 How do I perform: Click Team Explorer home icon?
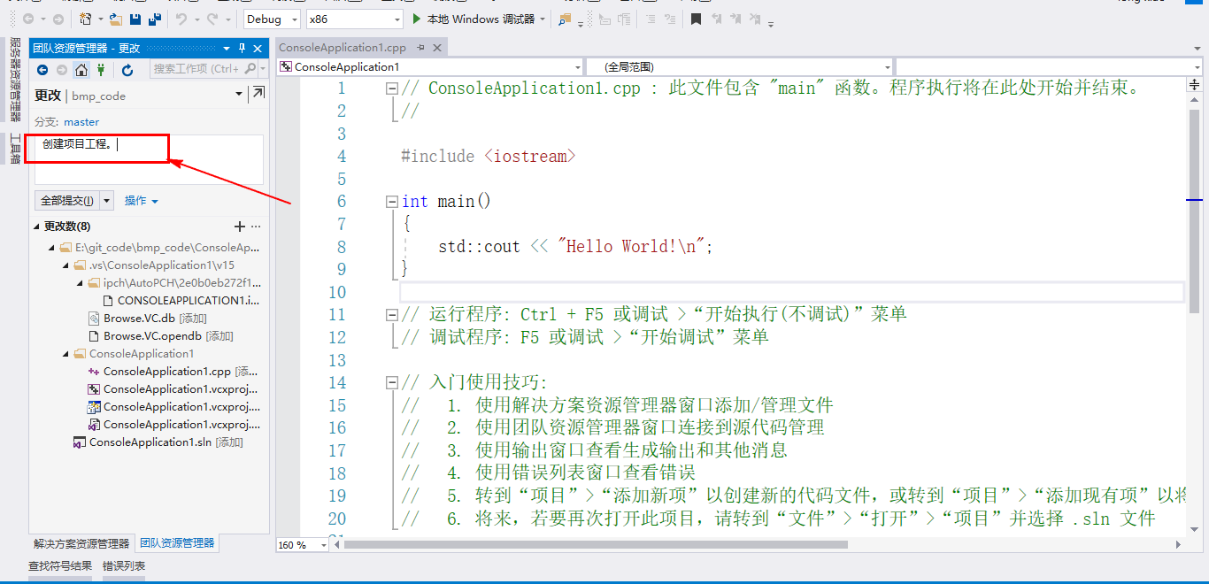click(x=81, y=69)
